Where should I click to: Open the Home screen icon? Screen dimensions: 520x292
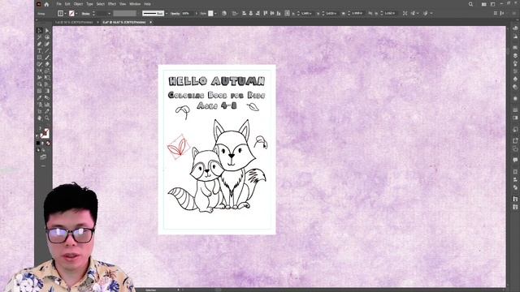point(46,4)
